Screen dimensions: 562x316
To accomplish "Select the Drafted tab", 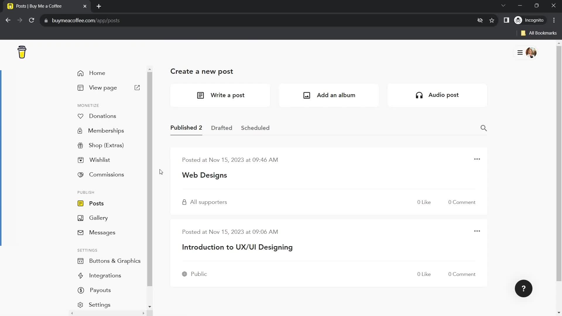I will [x=222, y=128].
